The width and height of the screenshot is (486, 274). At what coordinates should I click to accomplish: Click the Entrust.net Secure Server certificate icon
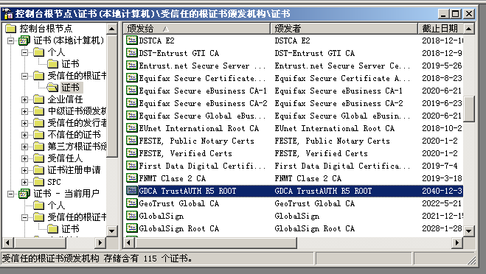132,66
